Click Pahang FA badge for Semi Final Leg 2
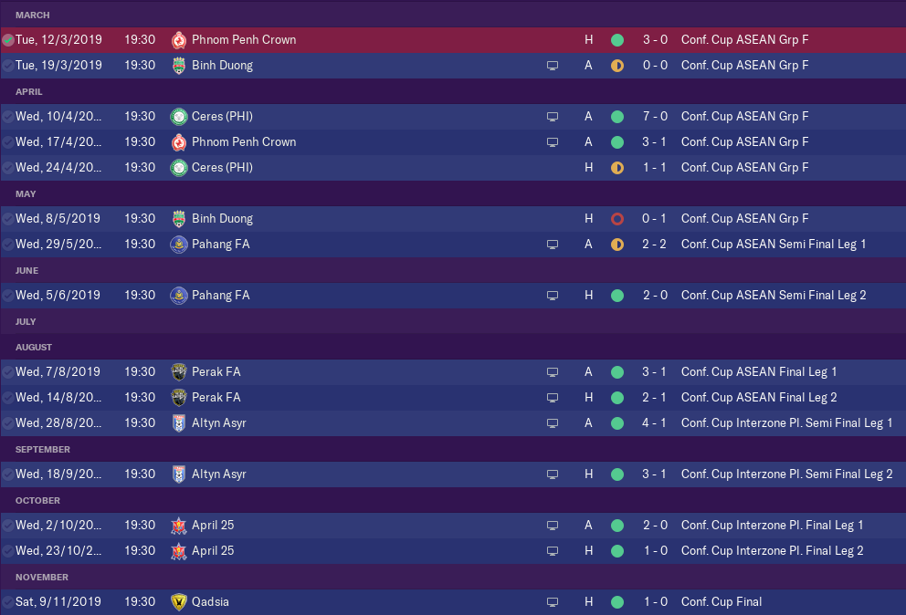This screenshot has height=615, width=906. click(179, 296)
